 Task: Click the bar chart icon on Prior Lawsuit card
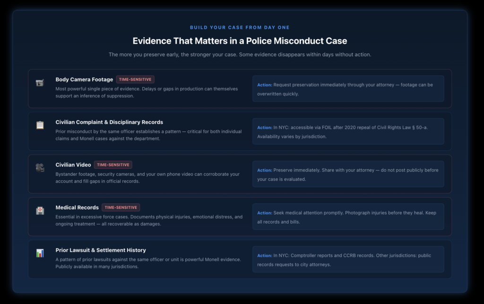(40, 252)
